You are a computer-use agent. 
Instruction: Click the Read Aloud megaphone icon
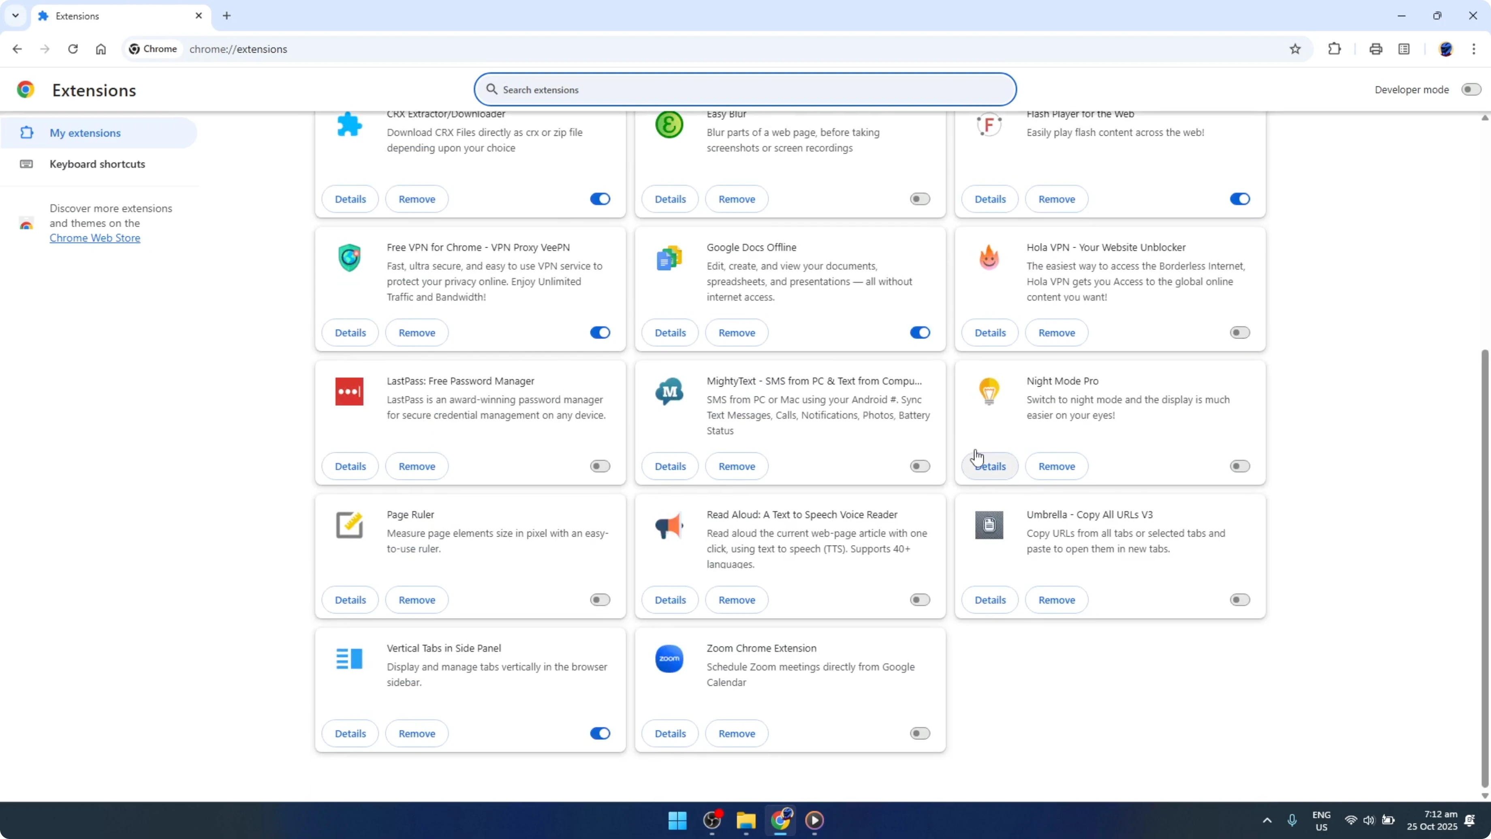[669, 525]
